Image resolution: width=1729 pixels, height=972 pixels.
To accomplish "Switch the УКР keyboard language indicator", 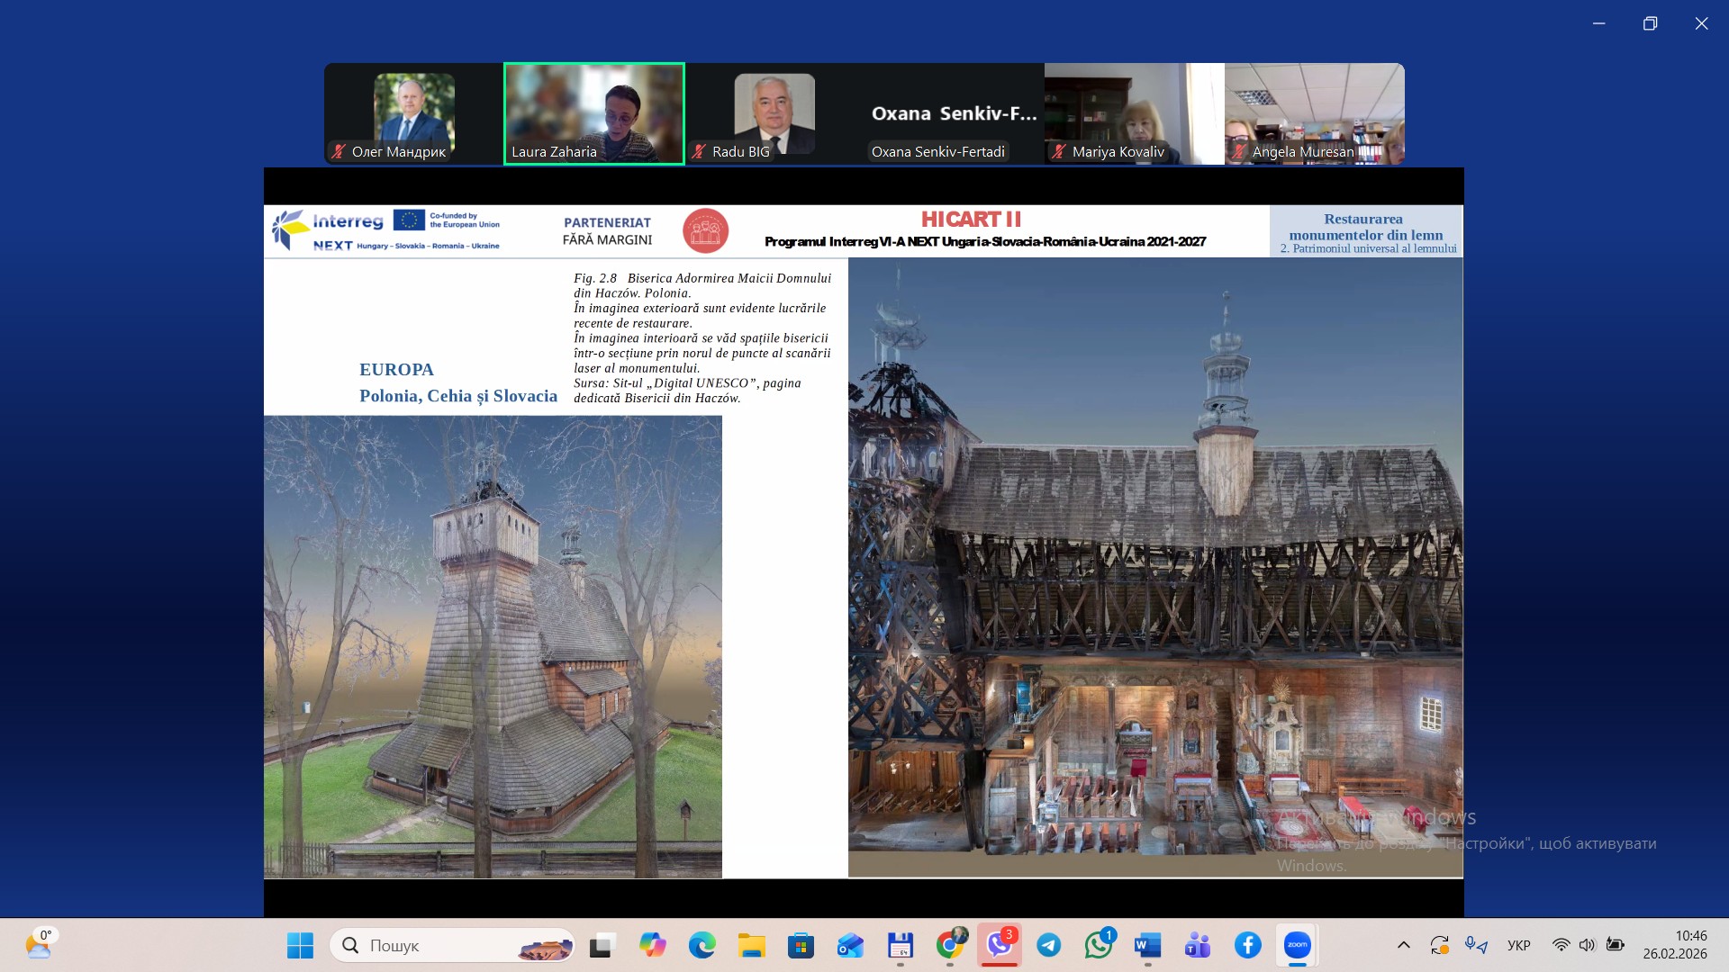I will pyautogui.click(x=1518, y=945).
